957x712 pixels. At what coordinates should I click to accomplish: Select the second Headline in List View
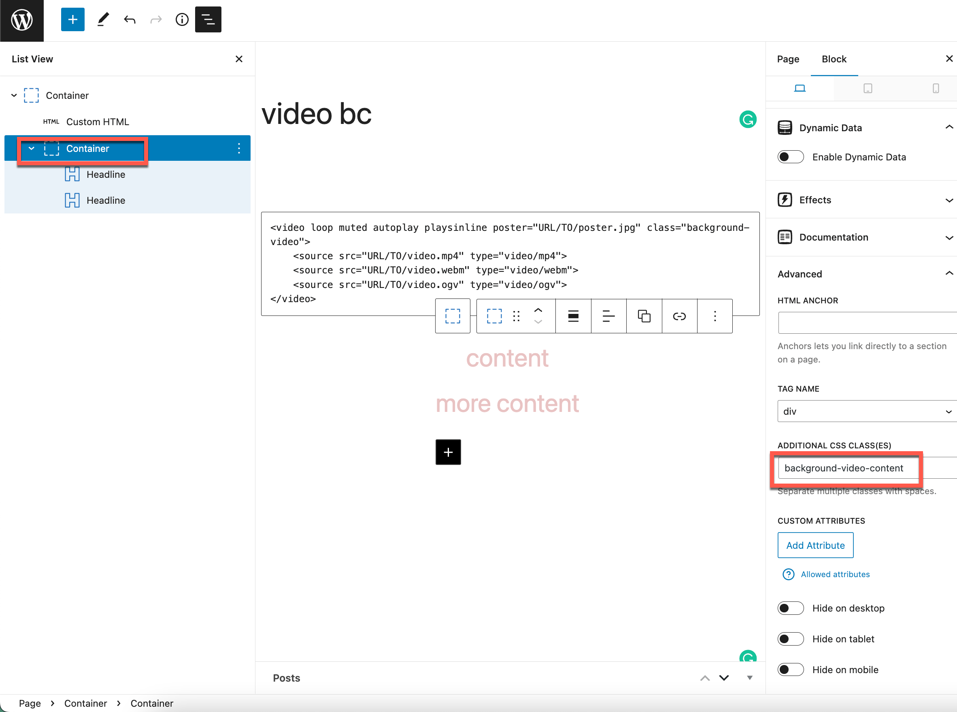106,200
